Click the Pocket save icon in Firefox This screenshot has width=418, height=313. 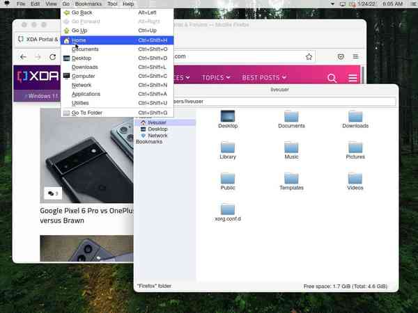click(x=341, y=57)
